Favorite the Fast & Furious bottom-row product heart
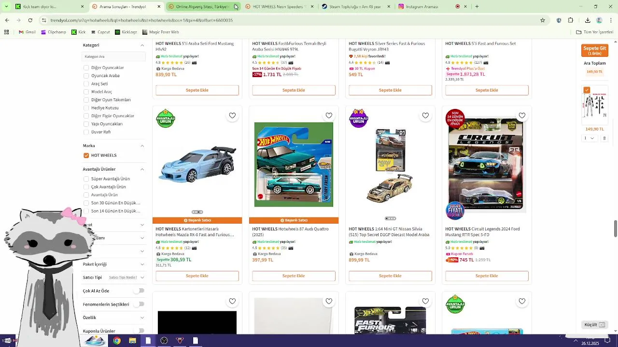Image resolution: width=618 pixels, height=347 pixels. point(425,301)
